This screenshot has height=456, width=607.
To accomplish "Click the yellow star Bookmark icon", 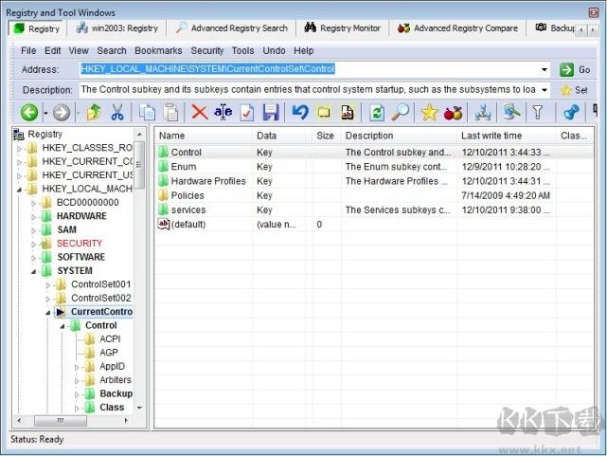I will [429, 113].
